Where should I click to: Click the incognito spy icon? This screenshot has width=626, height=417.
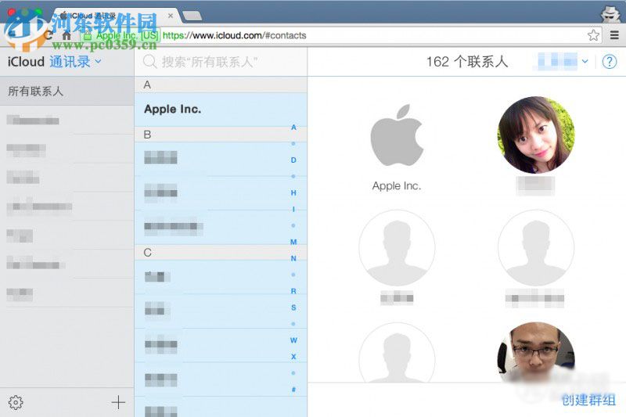pos(611,13)
